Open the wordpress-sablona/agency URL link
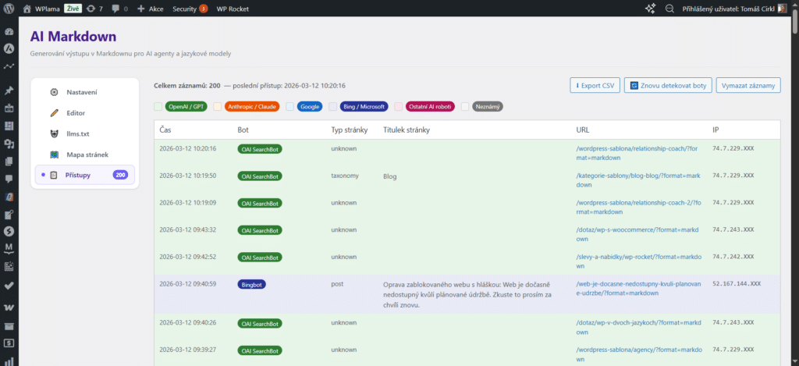This screenshot has width=799, height=366. (x=638, y=354)
